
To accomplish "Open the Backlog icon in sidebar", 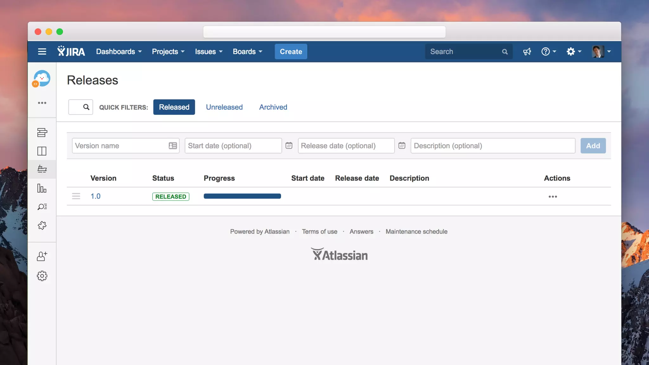I will (42, 132).
